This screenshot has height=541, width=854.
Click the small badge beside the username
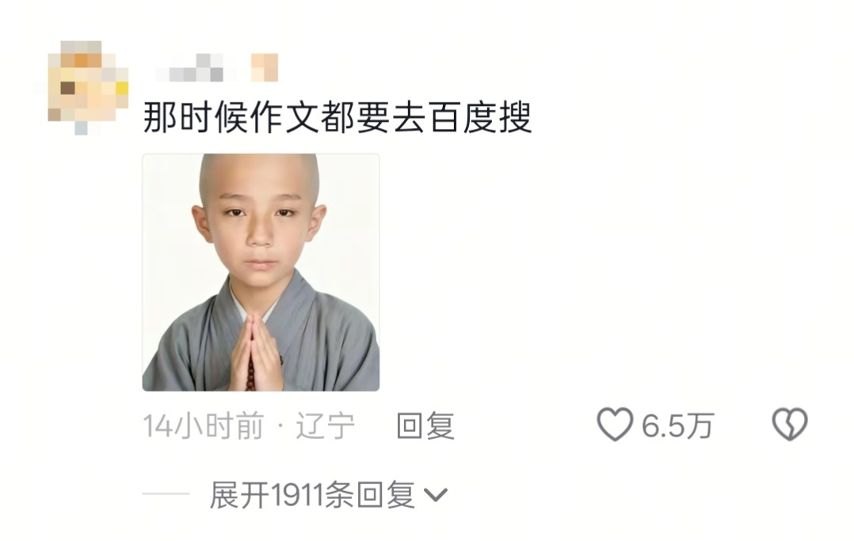265,67
